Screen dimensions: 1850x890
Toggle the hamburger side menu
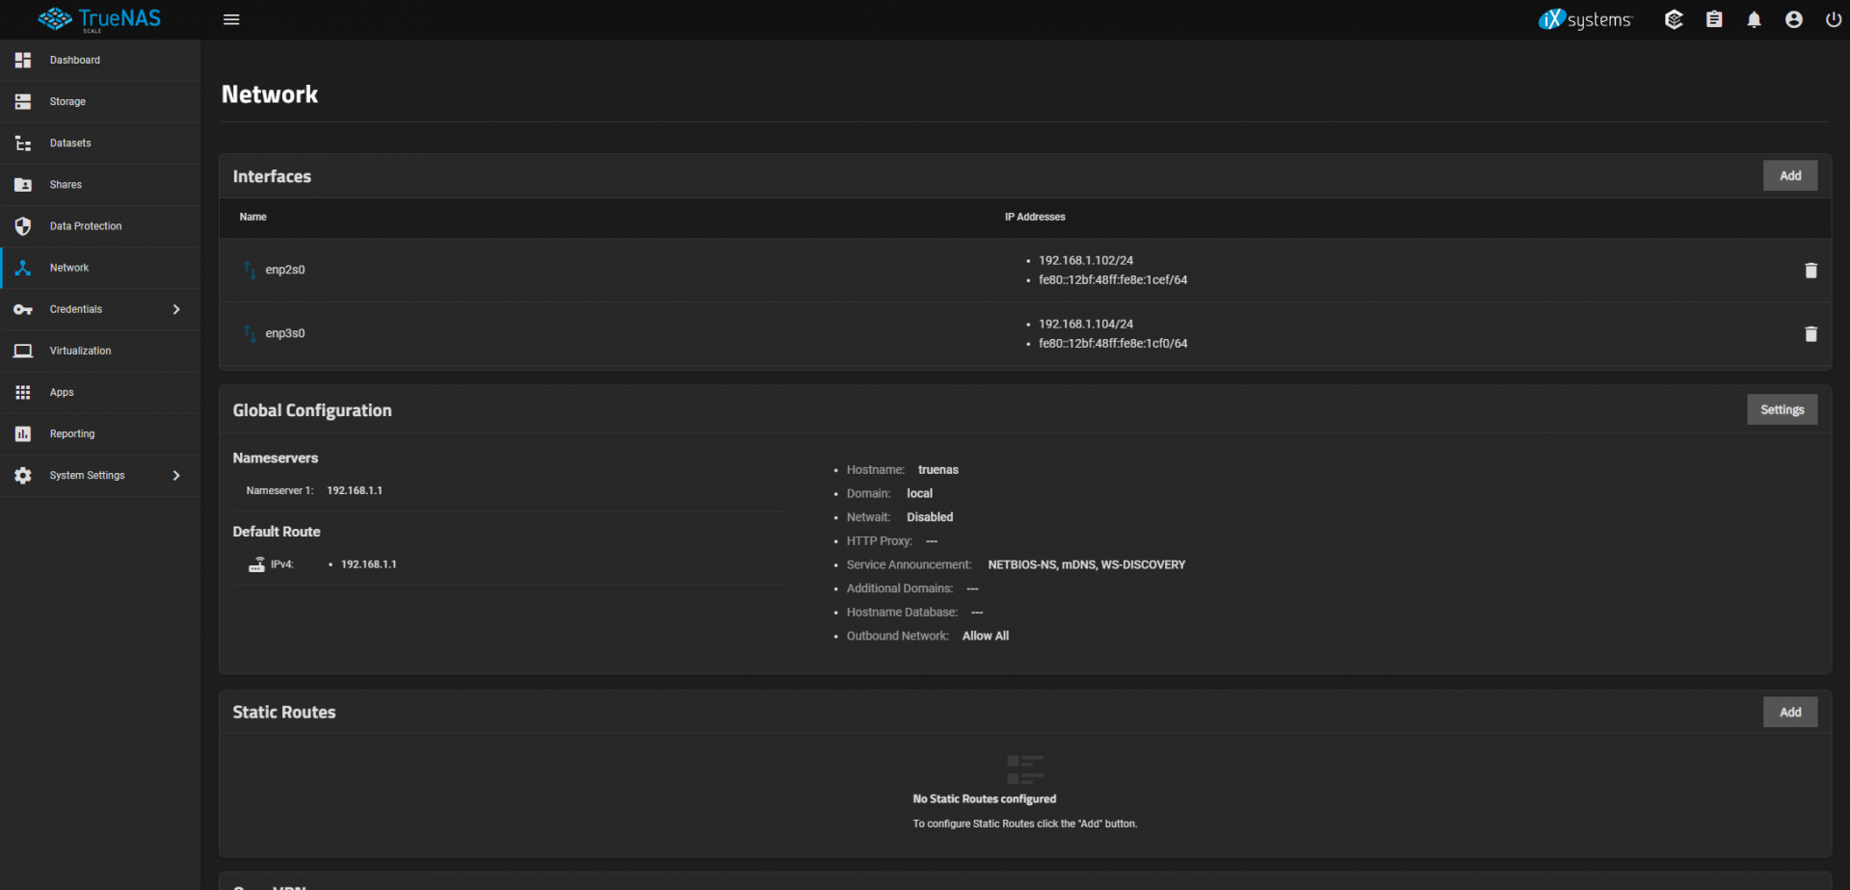(x=231, y=19)
